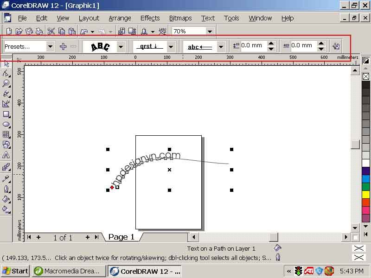The width and height of the screenshot is (371, 278).
Task: Open the File menu
Action: click(22, 18)
